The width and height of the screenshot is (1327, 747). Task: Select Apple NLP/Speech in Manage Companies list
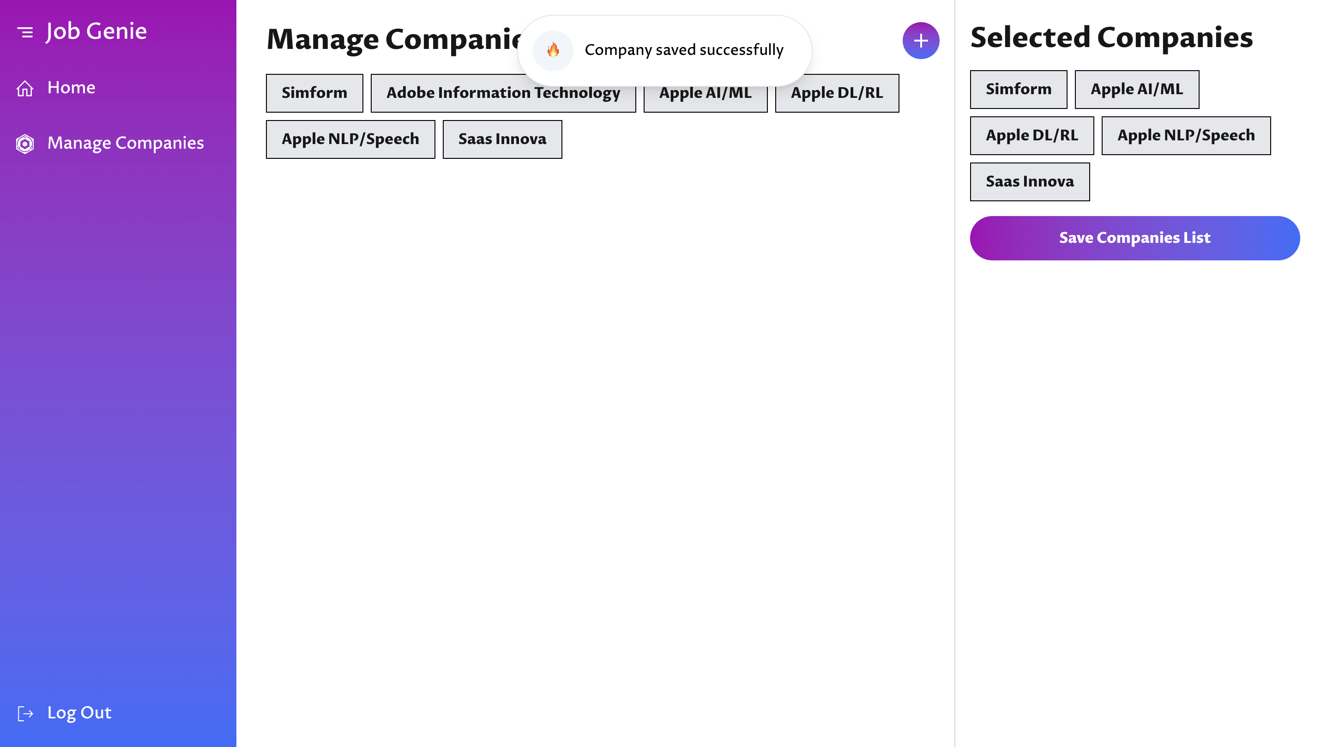pos(350,139)
